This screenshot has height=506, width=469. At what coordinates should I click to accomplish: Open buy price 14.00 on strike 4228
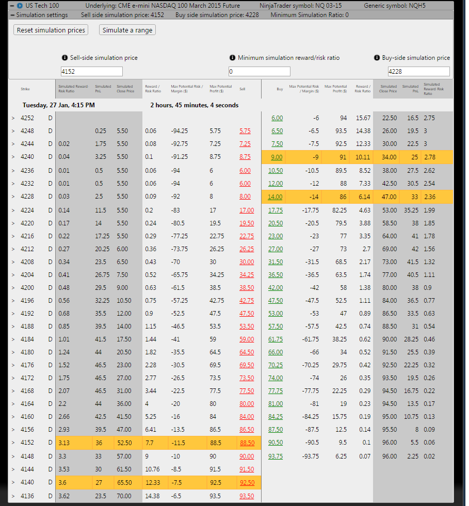coord(275,197)
